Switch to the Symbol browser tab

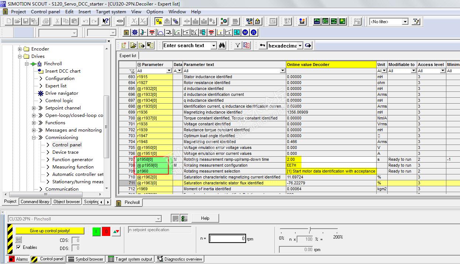click(86, 259)
